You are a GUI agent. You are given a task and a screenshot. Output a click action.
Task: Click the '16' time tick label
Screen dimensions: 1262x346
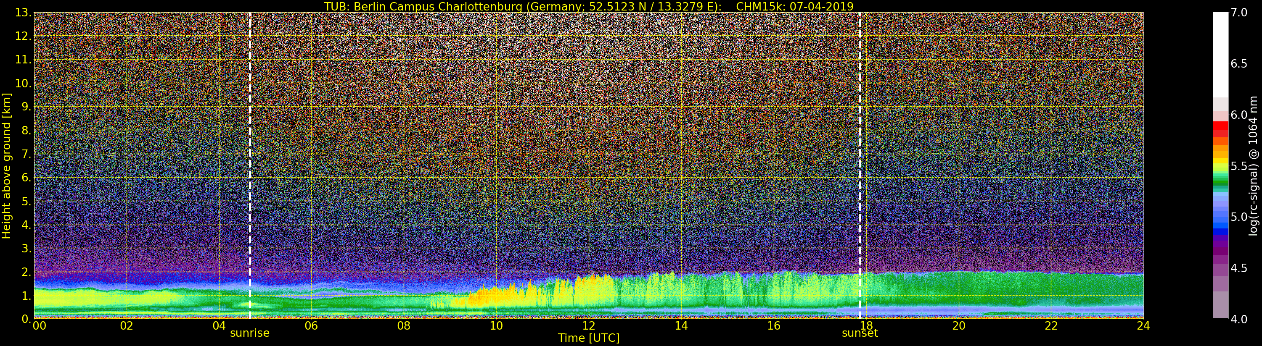[774, 326]
